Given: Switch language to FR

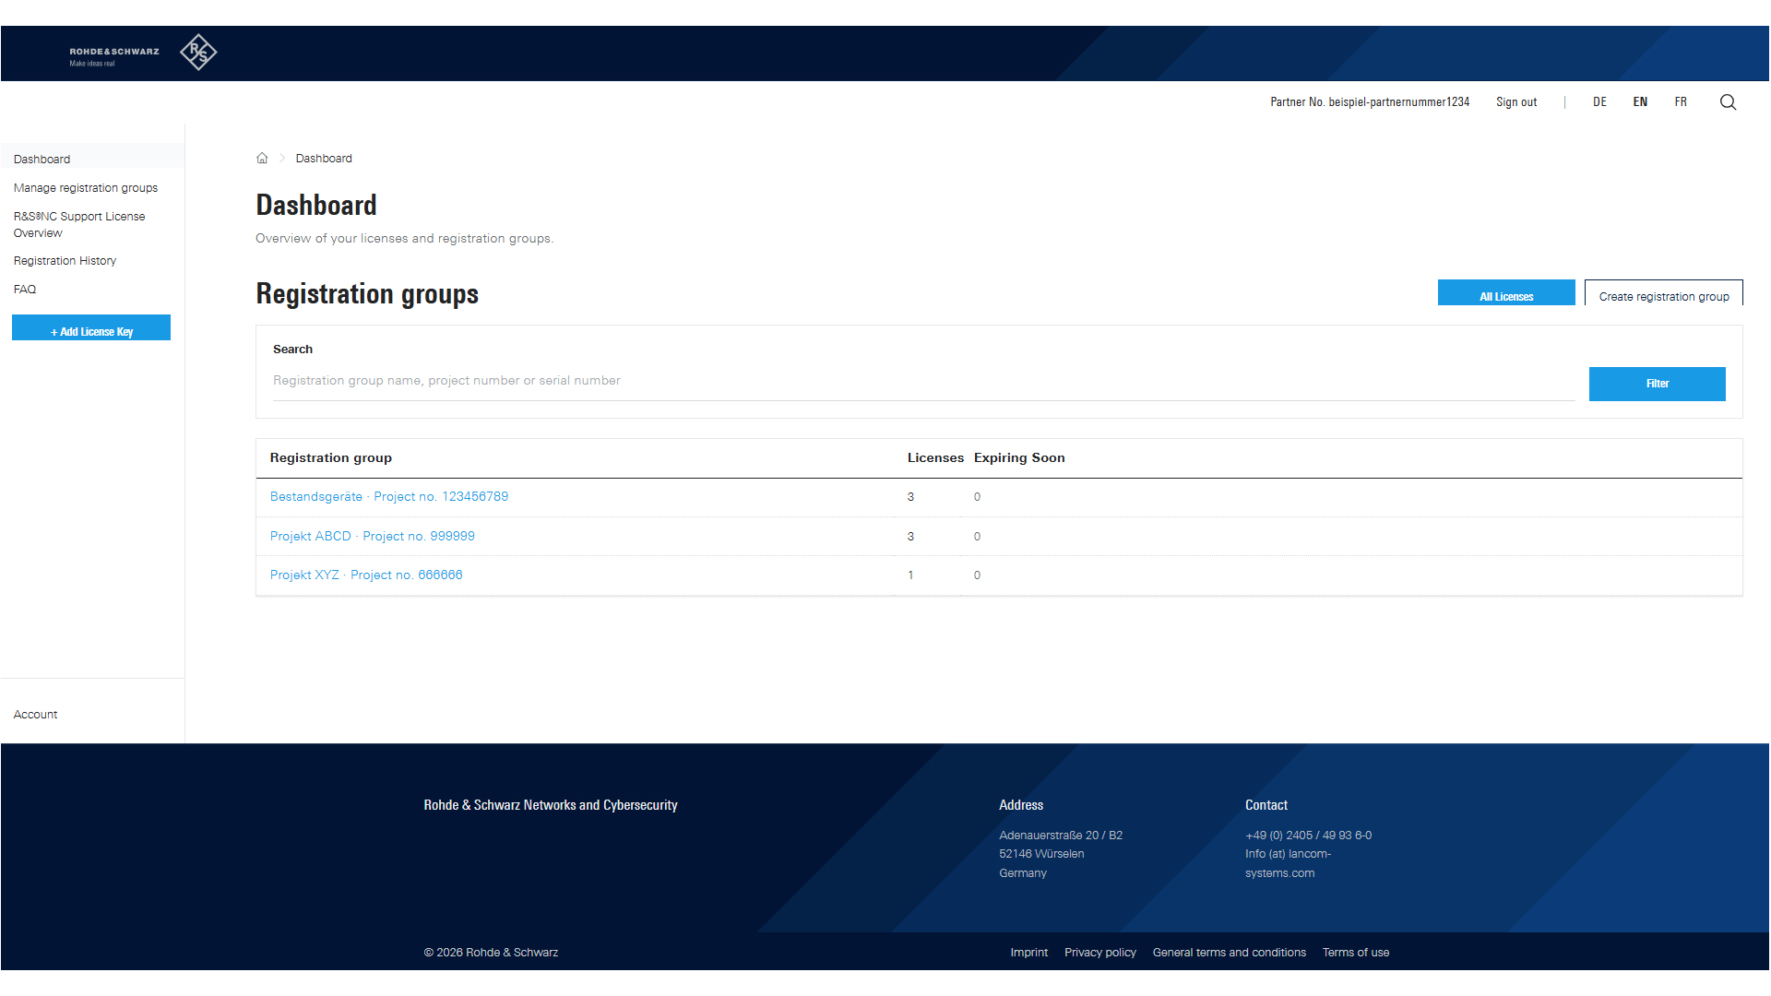Looking at the screenshot, I should 1681,102.
